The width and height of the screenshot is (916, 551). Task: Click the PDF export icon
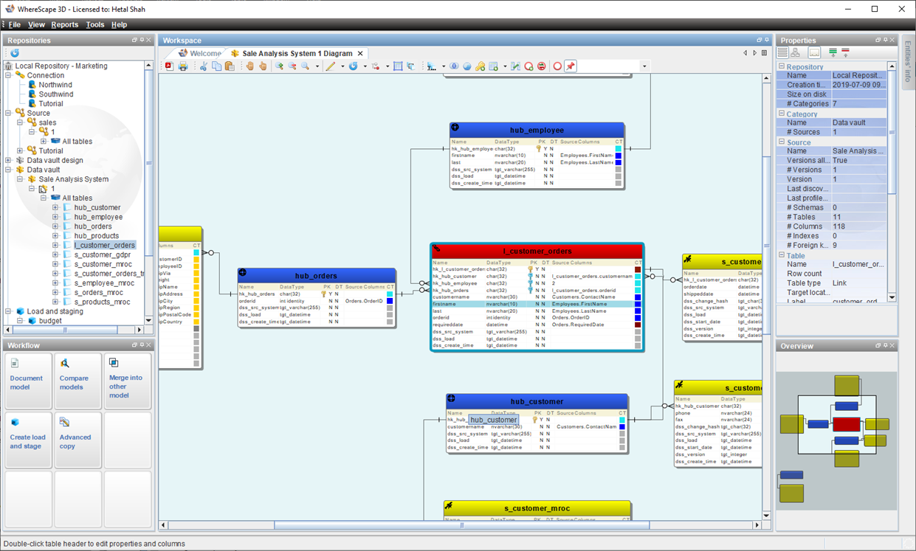pyautogui.click(x=169, y=66)
